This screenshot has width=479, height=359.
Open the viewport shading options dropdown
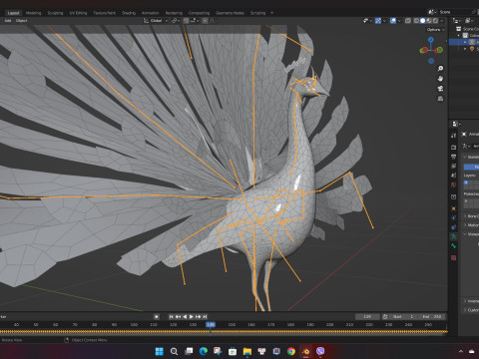[x=442, y=21]
